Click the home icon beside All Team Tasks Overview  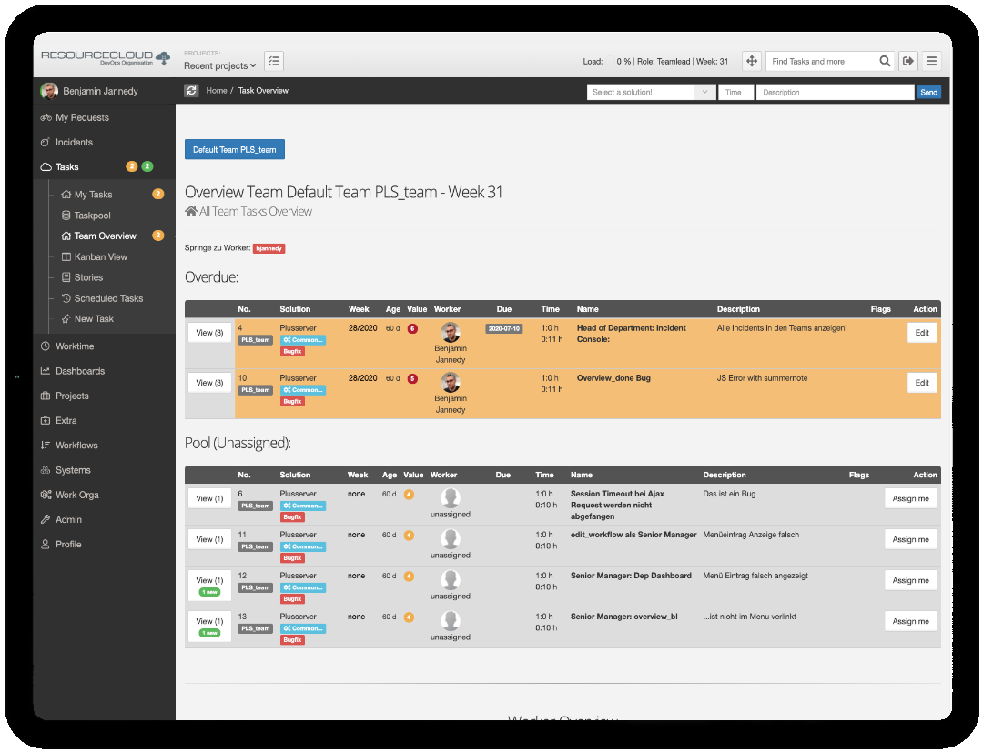coord(191,212)
